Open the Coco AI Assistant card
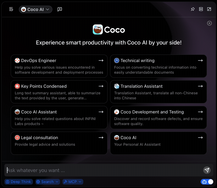This screenshot has height=188, width=217. pyautogui.click(x=59, y=118)
